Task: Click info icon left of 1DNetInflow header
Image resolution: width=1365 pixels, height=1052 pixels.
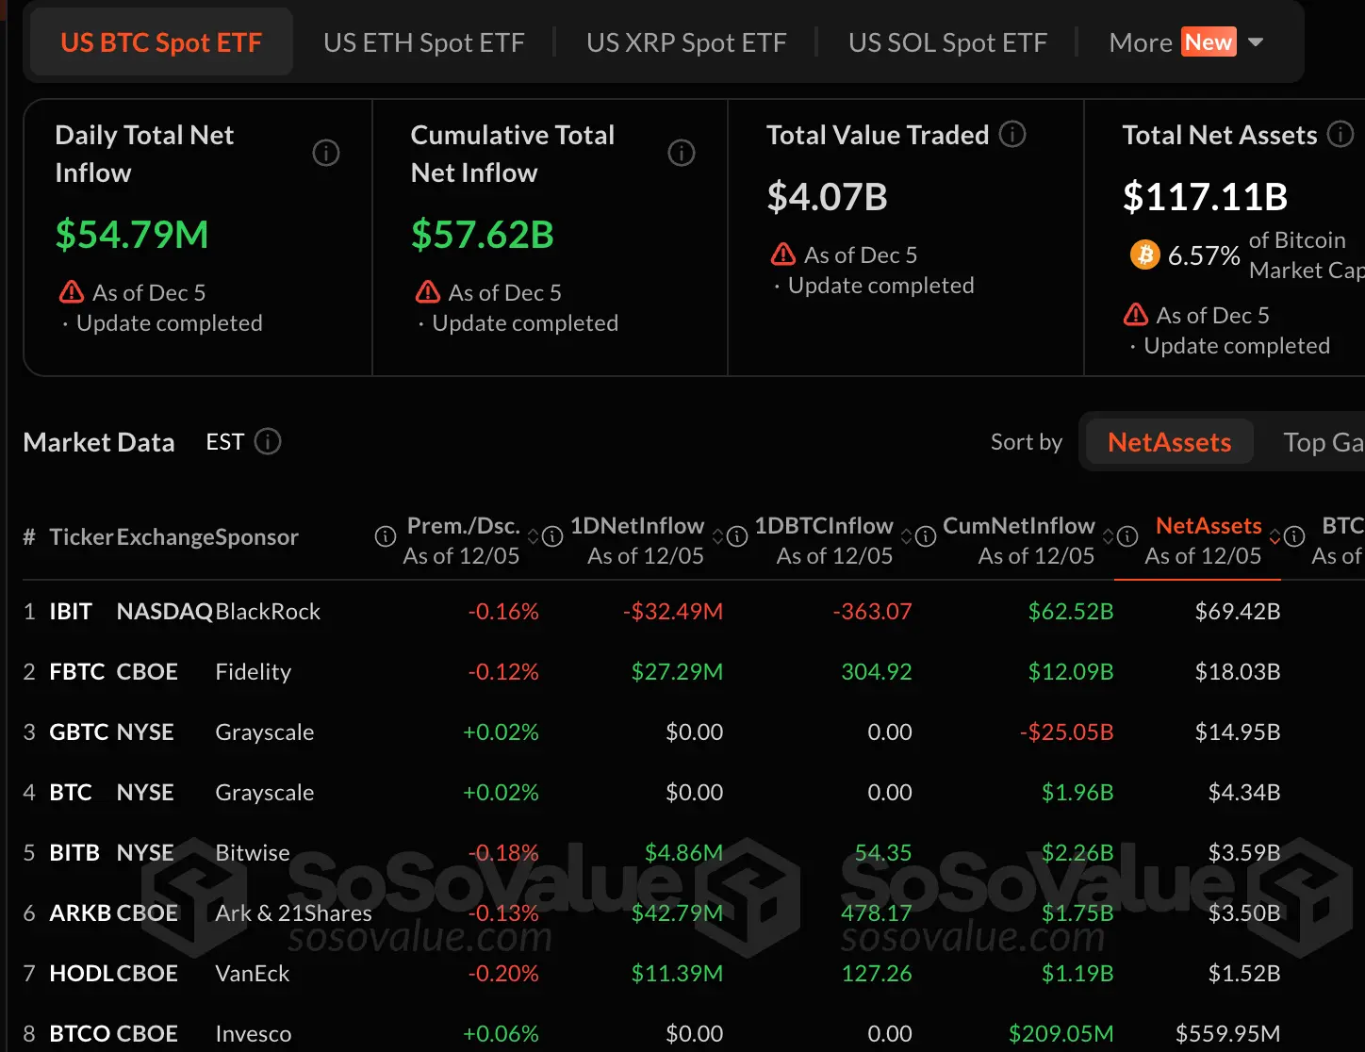Action: (x=552, y=536)
